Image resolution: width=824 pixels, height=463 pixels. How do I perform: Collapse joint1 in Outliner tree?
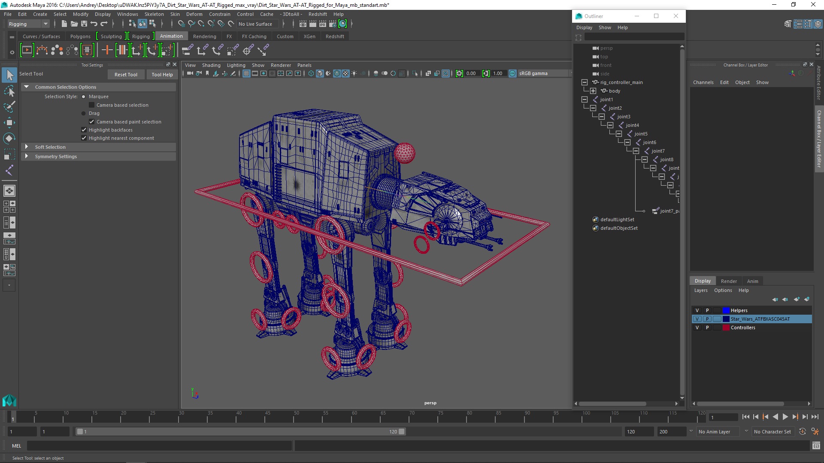pos(584,99)
